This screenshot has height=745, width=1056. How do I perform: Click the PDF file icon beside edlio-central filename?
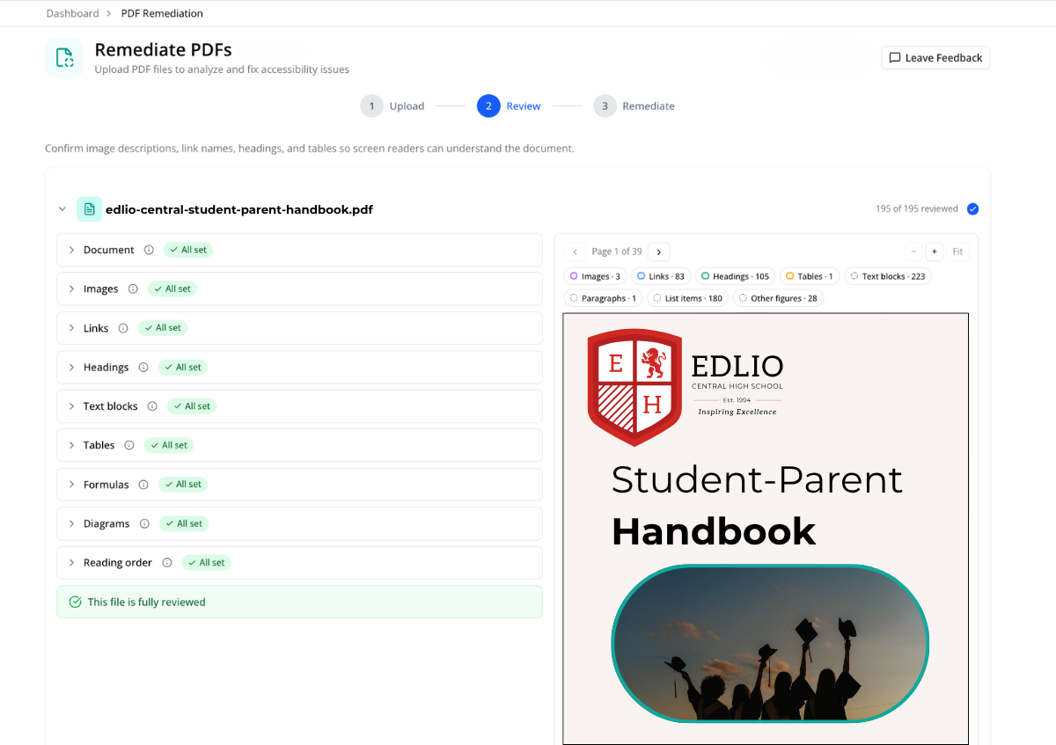[89, 209]
